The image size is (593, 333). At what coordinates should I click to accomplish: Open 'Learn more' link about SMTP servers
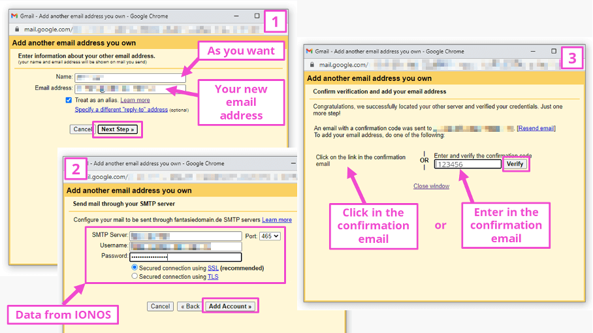pyautogui.click(x=277, y=220)
